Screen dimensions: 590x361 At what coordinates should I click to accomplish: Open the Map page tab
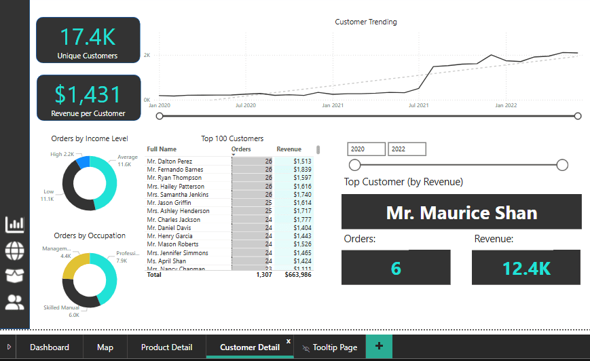coord(105,347)
